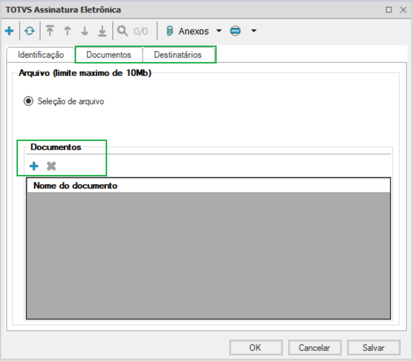Click the Anexos paperclip icon

pyautogui.click(x=170, y=31)
